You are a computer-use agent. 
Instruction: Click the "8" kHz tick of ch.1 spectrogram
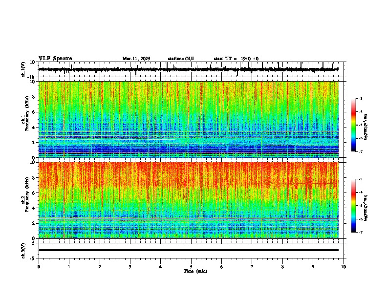pos(34,97)
